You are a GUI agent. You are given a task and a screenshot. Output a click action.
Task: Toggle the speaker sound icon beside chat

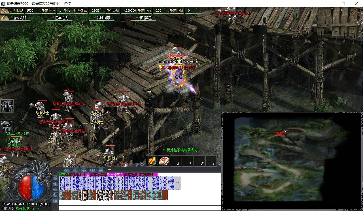tap(55, 178)
